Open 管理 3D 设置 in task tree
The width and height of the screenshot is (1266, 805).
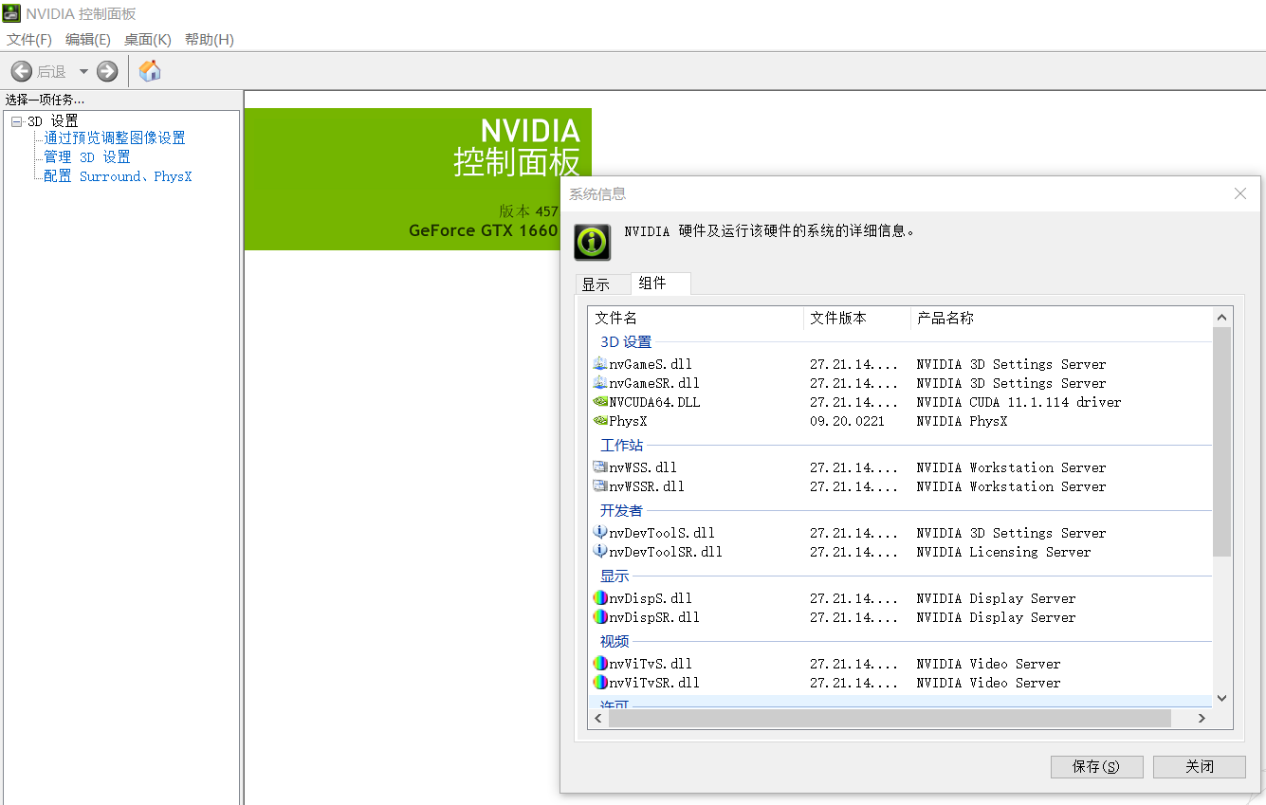click(x=87, y=157)
